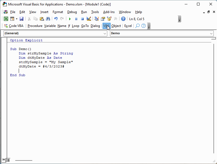Minimize the inner Module1 code window
The width and height of the screenshot is (217, 164).
click(204, 12)
